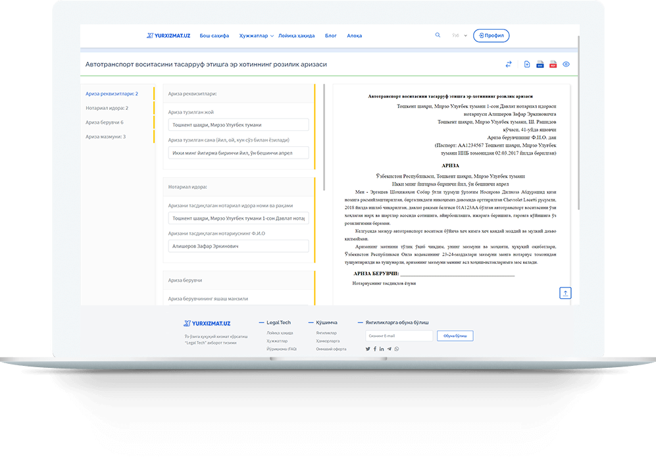Toggle the document preview eye icon

pos(566,64)
